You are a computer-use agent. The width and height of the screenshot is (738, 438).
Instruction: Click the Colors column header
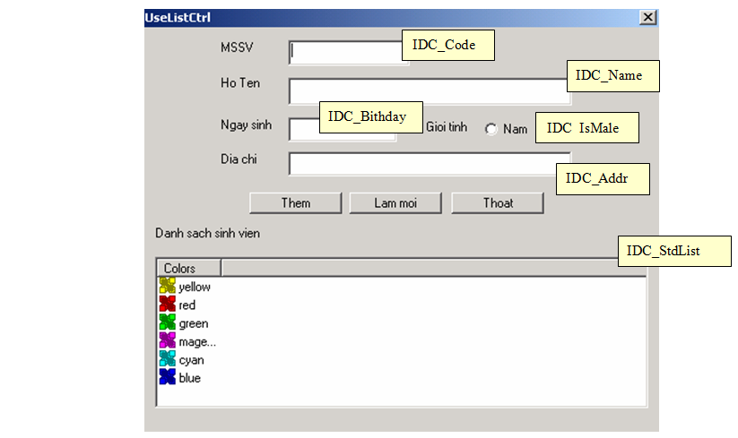pyautogui.click(x=189, y=268)
